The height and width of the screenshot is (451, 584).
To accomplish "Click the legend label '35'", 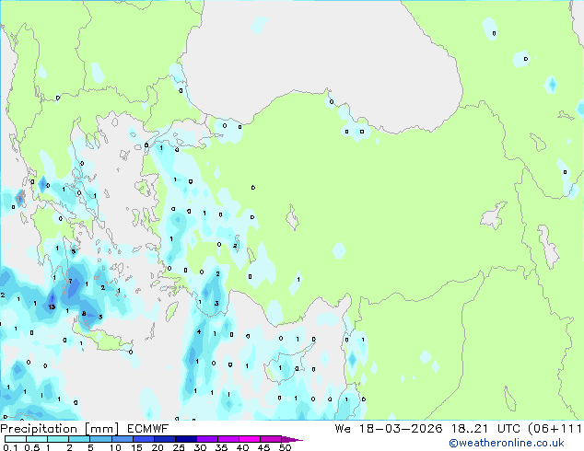I will point(221,447).
